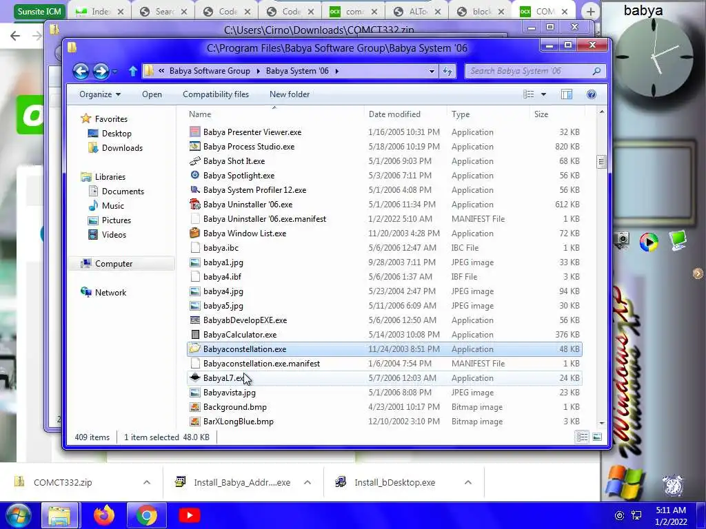The width and height of the screenshot is (706, 529).
Task: Expand Babya Software Group breadcrumb arrow
Action: (x=259, y=71)
